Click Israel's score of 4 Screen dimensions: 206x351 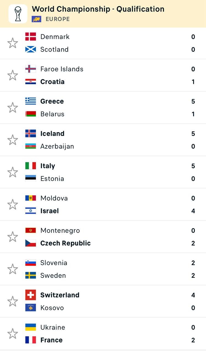coord(193,211)
